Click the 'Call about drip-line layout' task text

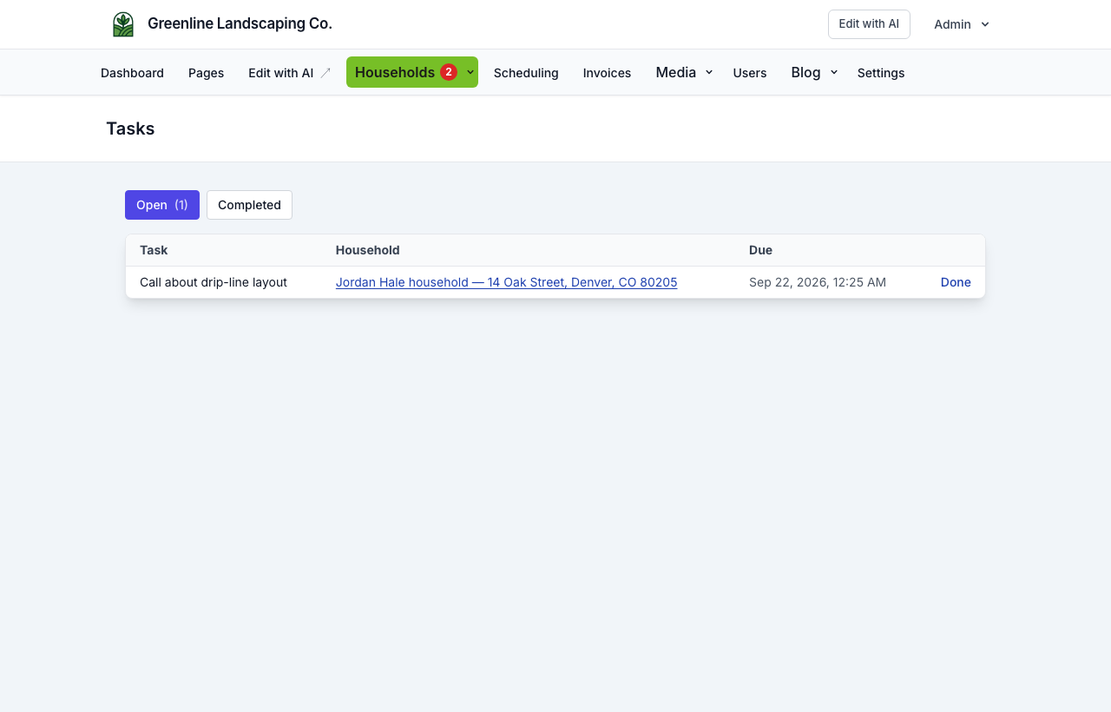pos(214,282)
